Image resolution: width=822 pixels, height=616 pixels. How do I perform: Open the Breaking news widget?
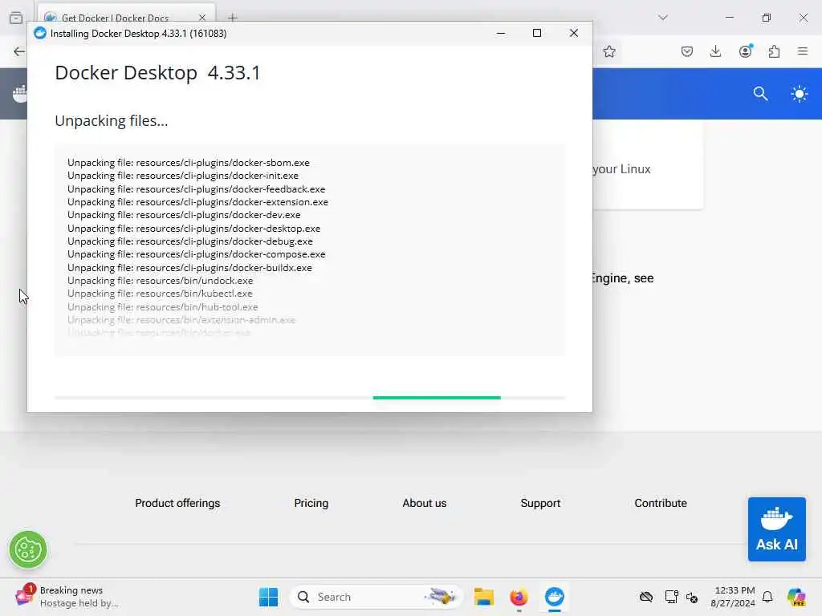[68, 597]
